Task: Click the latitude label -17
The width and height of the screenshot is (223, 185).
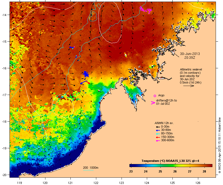Action: pyautogui.click(x=4, y=95)
